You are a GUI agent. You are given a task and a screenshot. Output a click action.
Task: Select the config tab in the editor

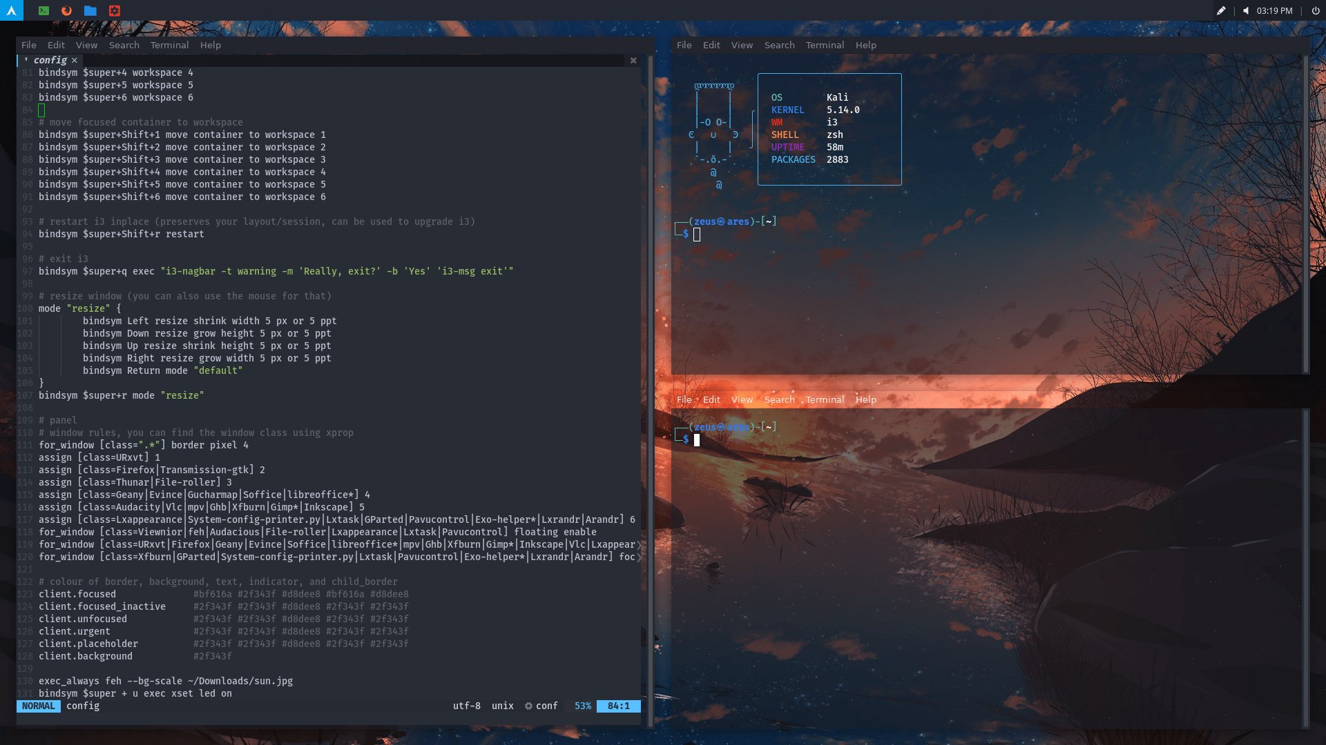50,61
